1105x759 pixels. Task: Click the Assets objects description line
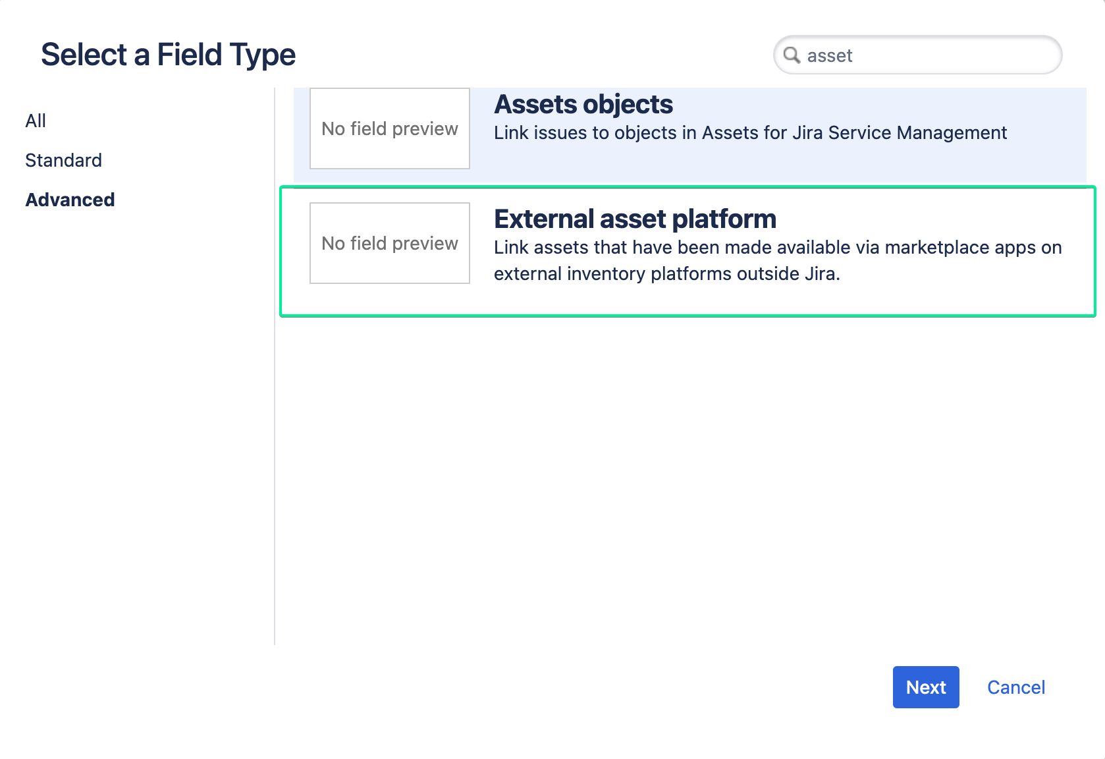point(750,132)
